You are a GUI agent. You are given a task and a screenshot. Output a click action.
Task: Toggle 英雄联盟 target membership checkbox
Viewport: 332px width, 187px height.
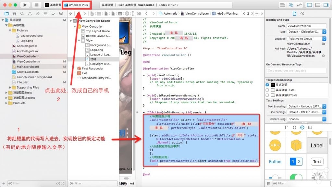(x=267, y=85)
